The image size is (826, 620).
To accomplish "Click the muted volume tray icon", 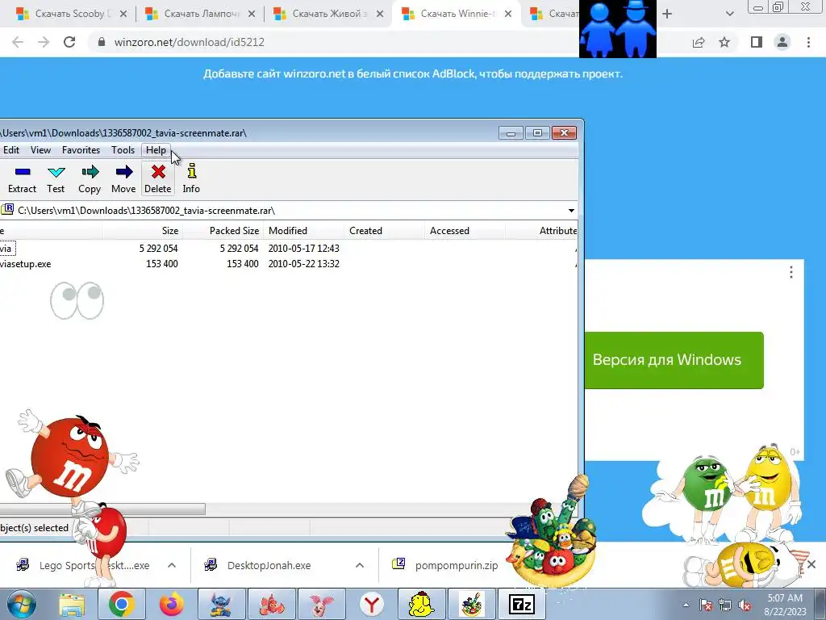I will coord(745,605).
